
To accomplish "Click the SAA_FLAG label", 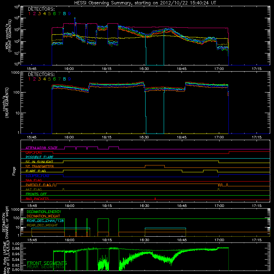I will [34, 180].
